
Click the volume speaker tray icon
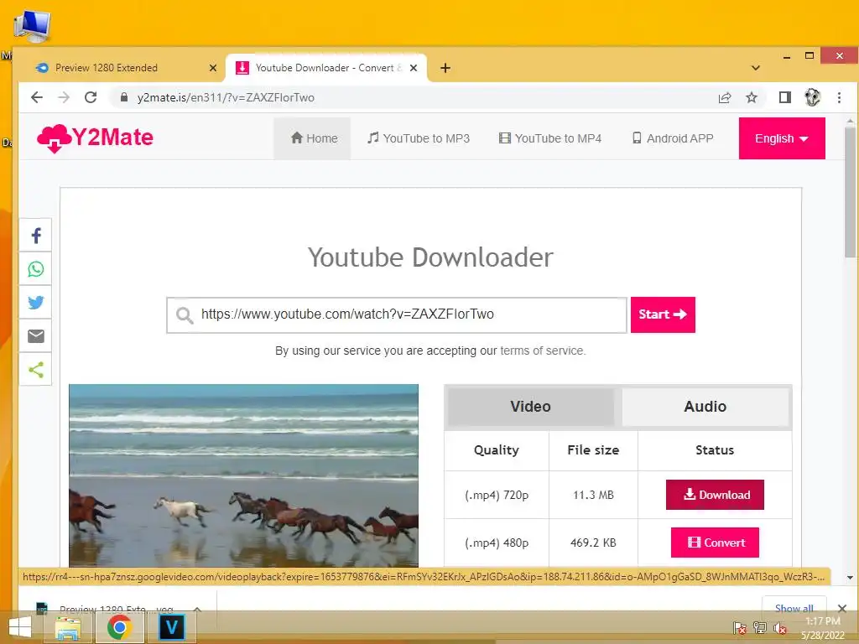(x=780, y=628)
